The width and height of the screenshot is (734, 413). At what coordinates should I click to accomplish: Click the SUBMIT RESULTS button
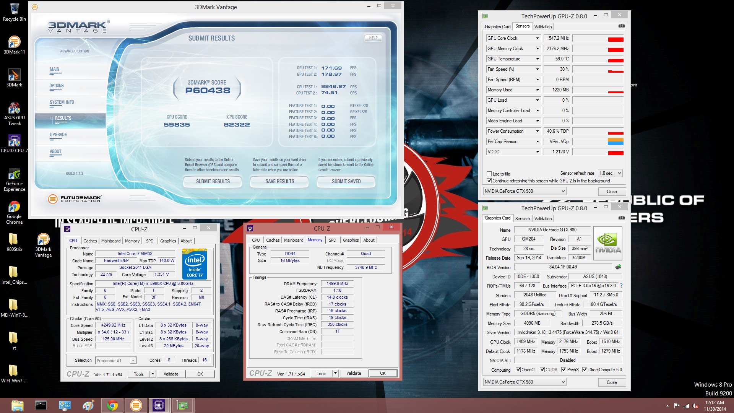click(213, 181)
